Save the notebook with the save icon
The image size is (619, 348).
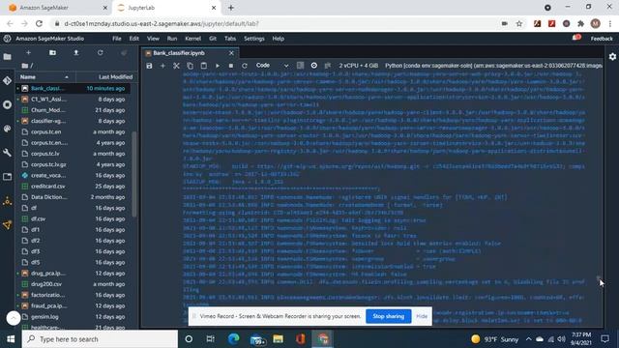tap(149, 66)
